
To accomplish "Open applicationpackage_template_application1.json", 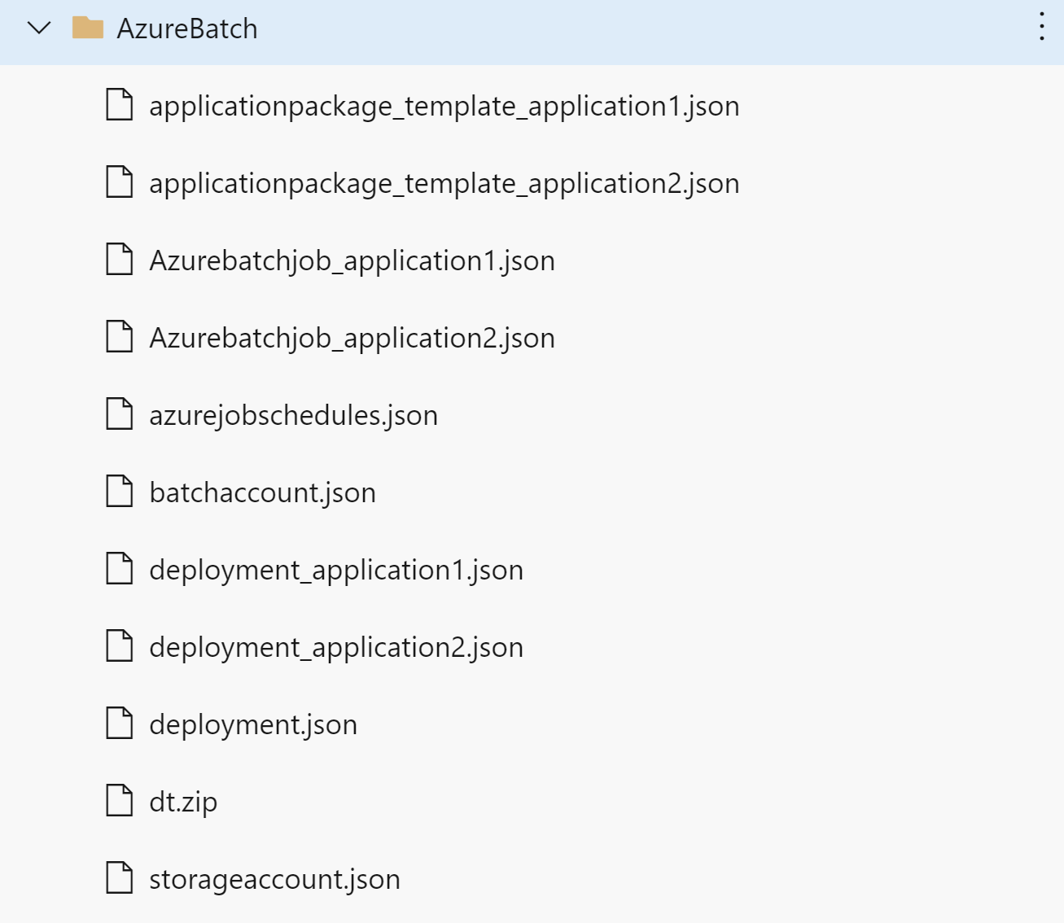I will (x=444, y=106).
